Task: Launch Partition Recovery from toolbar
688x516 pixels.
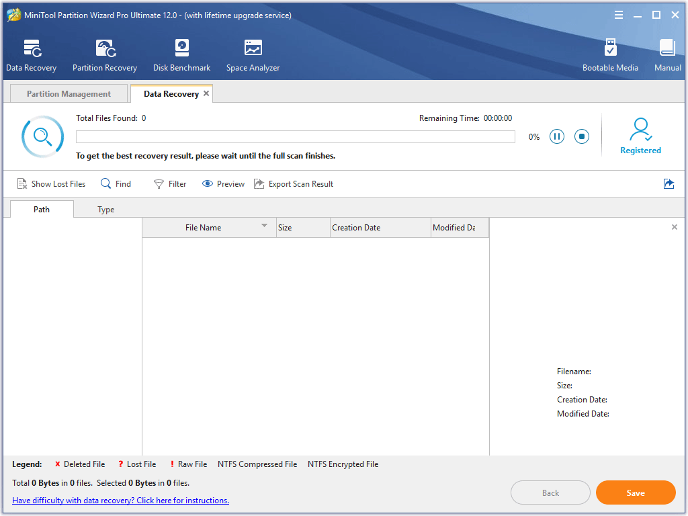Action: pyautogui.click(x=105, y=55)
